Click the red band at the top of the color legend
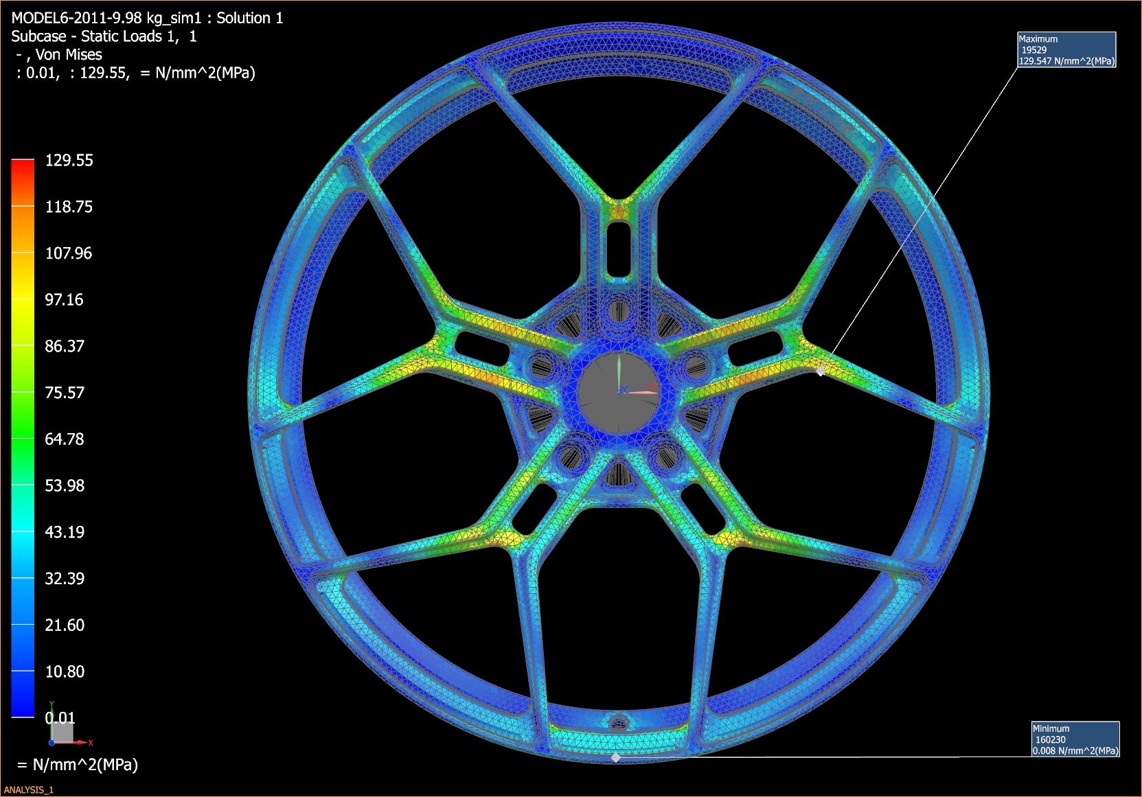This screenshot has width=1142, height=797. pyautogui.click(x=22, y=165)
